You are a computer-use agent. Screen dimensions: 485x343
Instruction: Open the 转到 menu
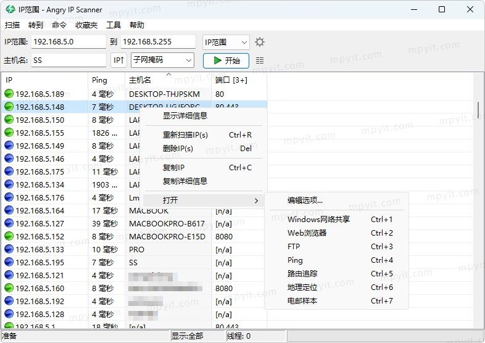point(36,25)
